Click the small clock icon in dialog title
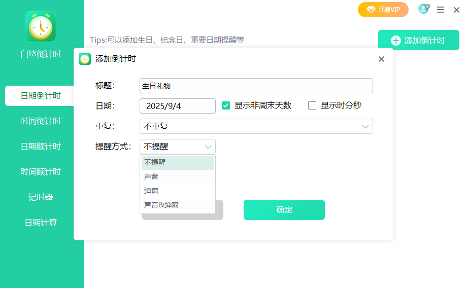 85,59
